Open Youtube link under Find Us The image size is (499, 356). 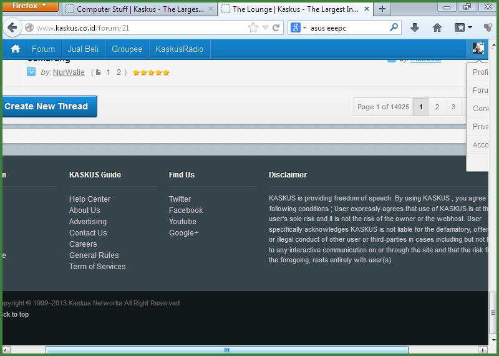click(x=182, y=222)
